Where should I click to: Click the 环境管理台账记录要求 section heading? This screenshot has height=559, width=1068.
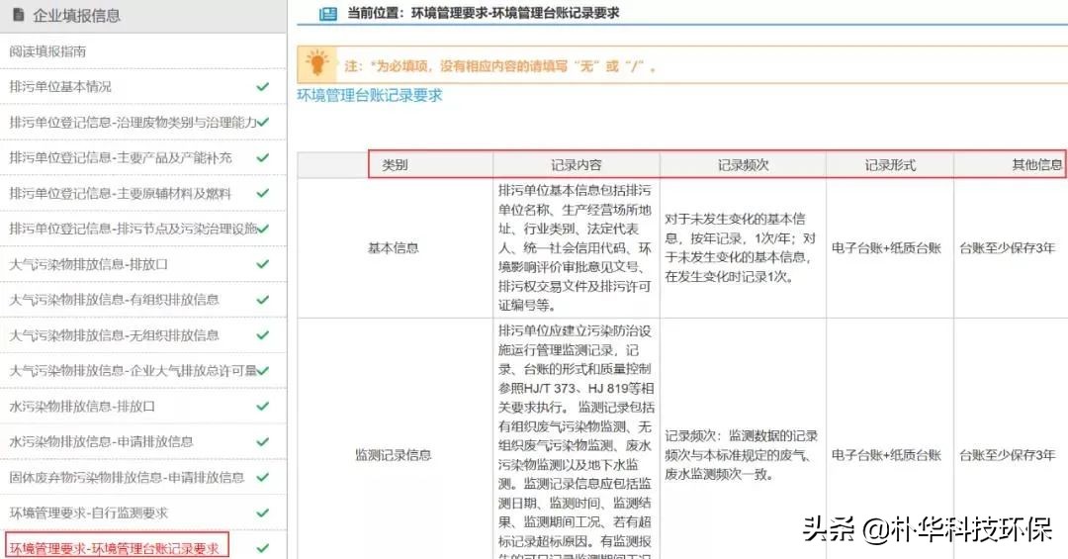[x=370, y=95]
